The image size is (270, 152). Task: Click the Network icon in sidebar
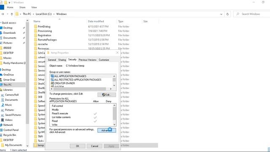(x=1, y=125)
